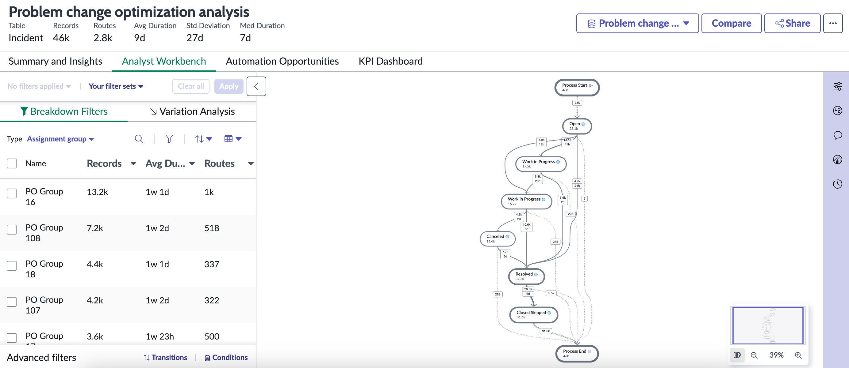The width and height of the screenshot is (849, 368).
Task: Check the PO Group 18 checkbox
Action: click(12, 266)
